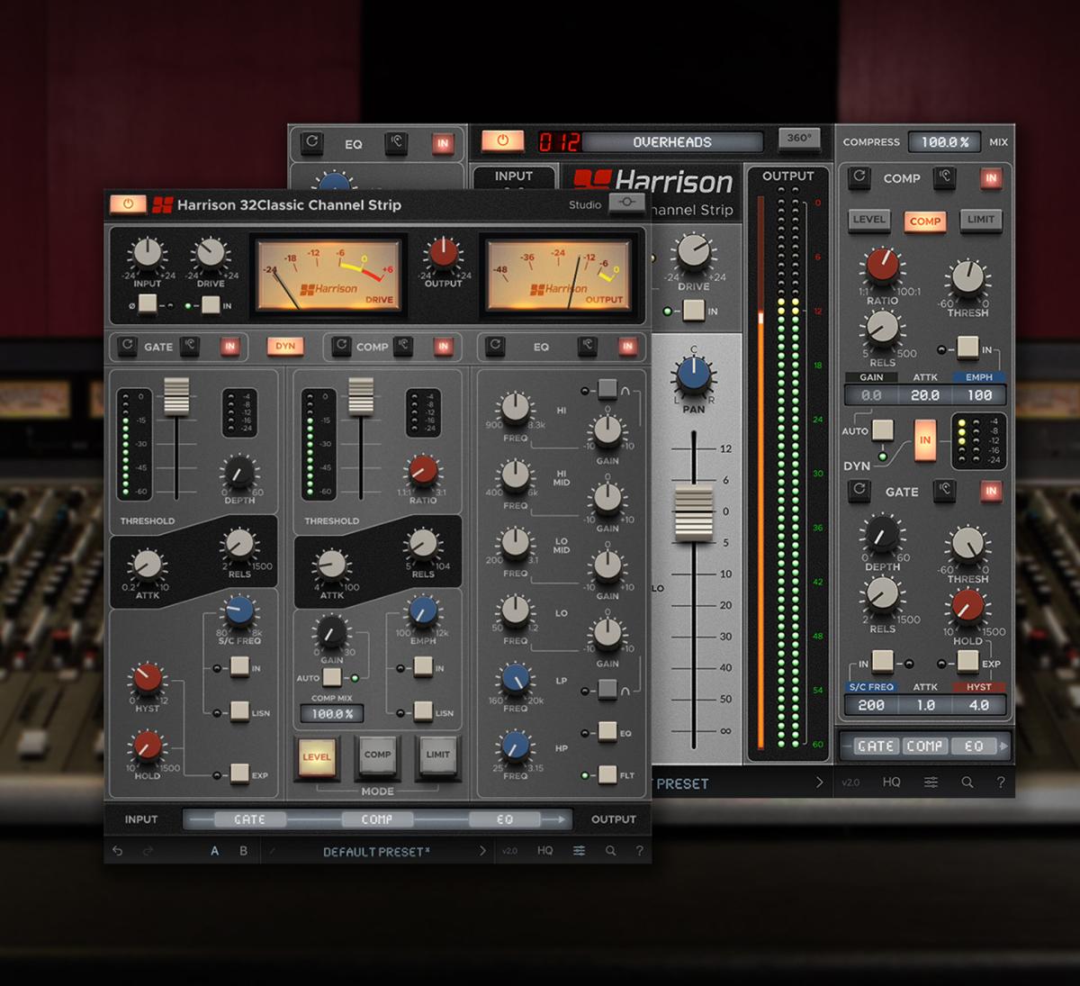Select the LEVEL mode in the front window

(317, 756)
